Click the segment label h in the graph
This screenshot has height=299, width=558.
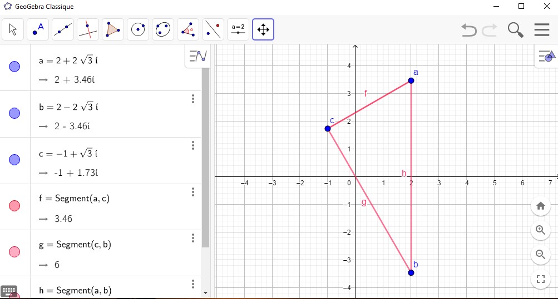coord(404,173)
